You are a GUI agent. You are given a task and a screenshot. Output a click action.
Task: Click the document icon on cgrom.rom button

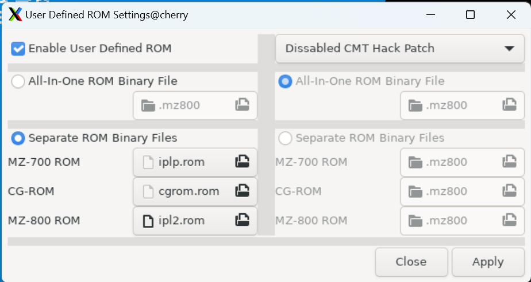click(148, 191)
